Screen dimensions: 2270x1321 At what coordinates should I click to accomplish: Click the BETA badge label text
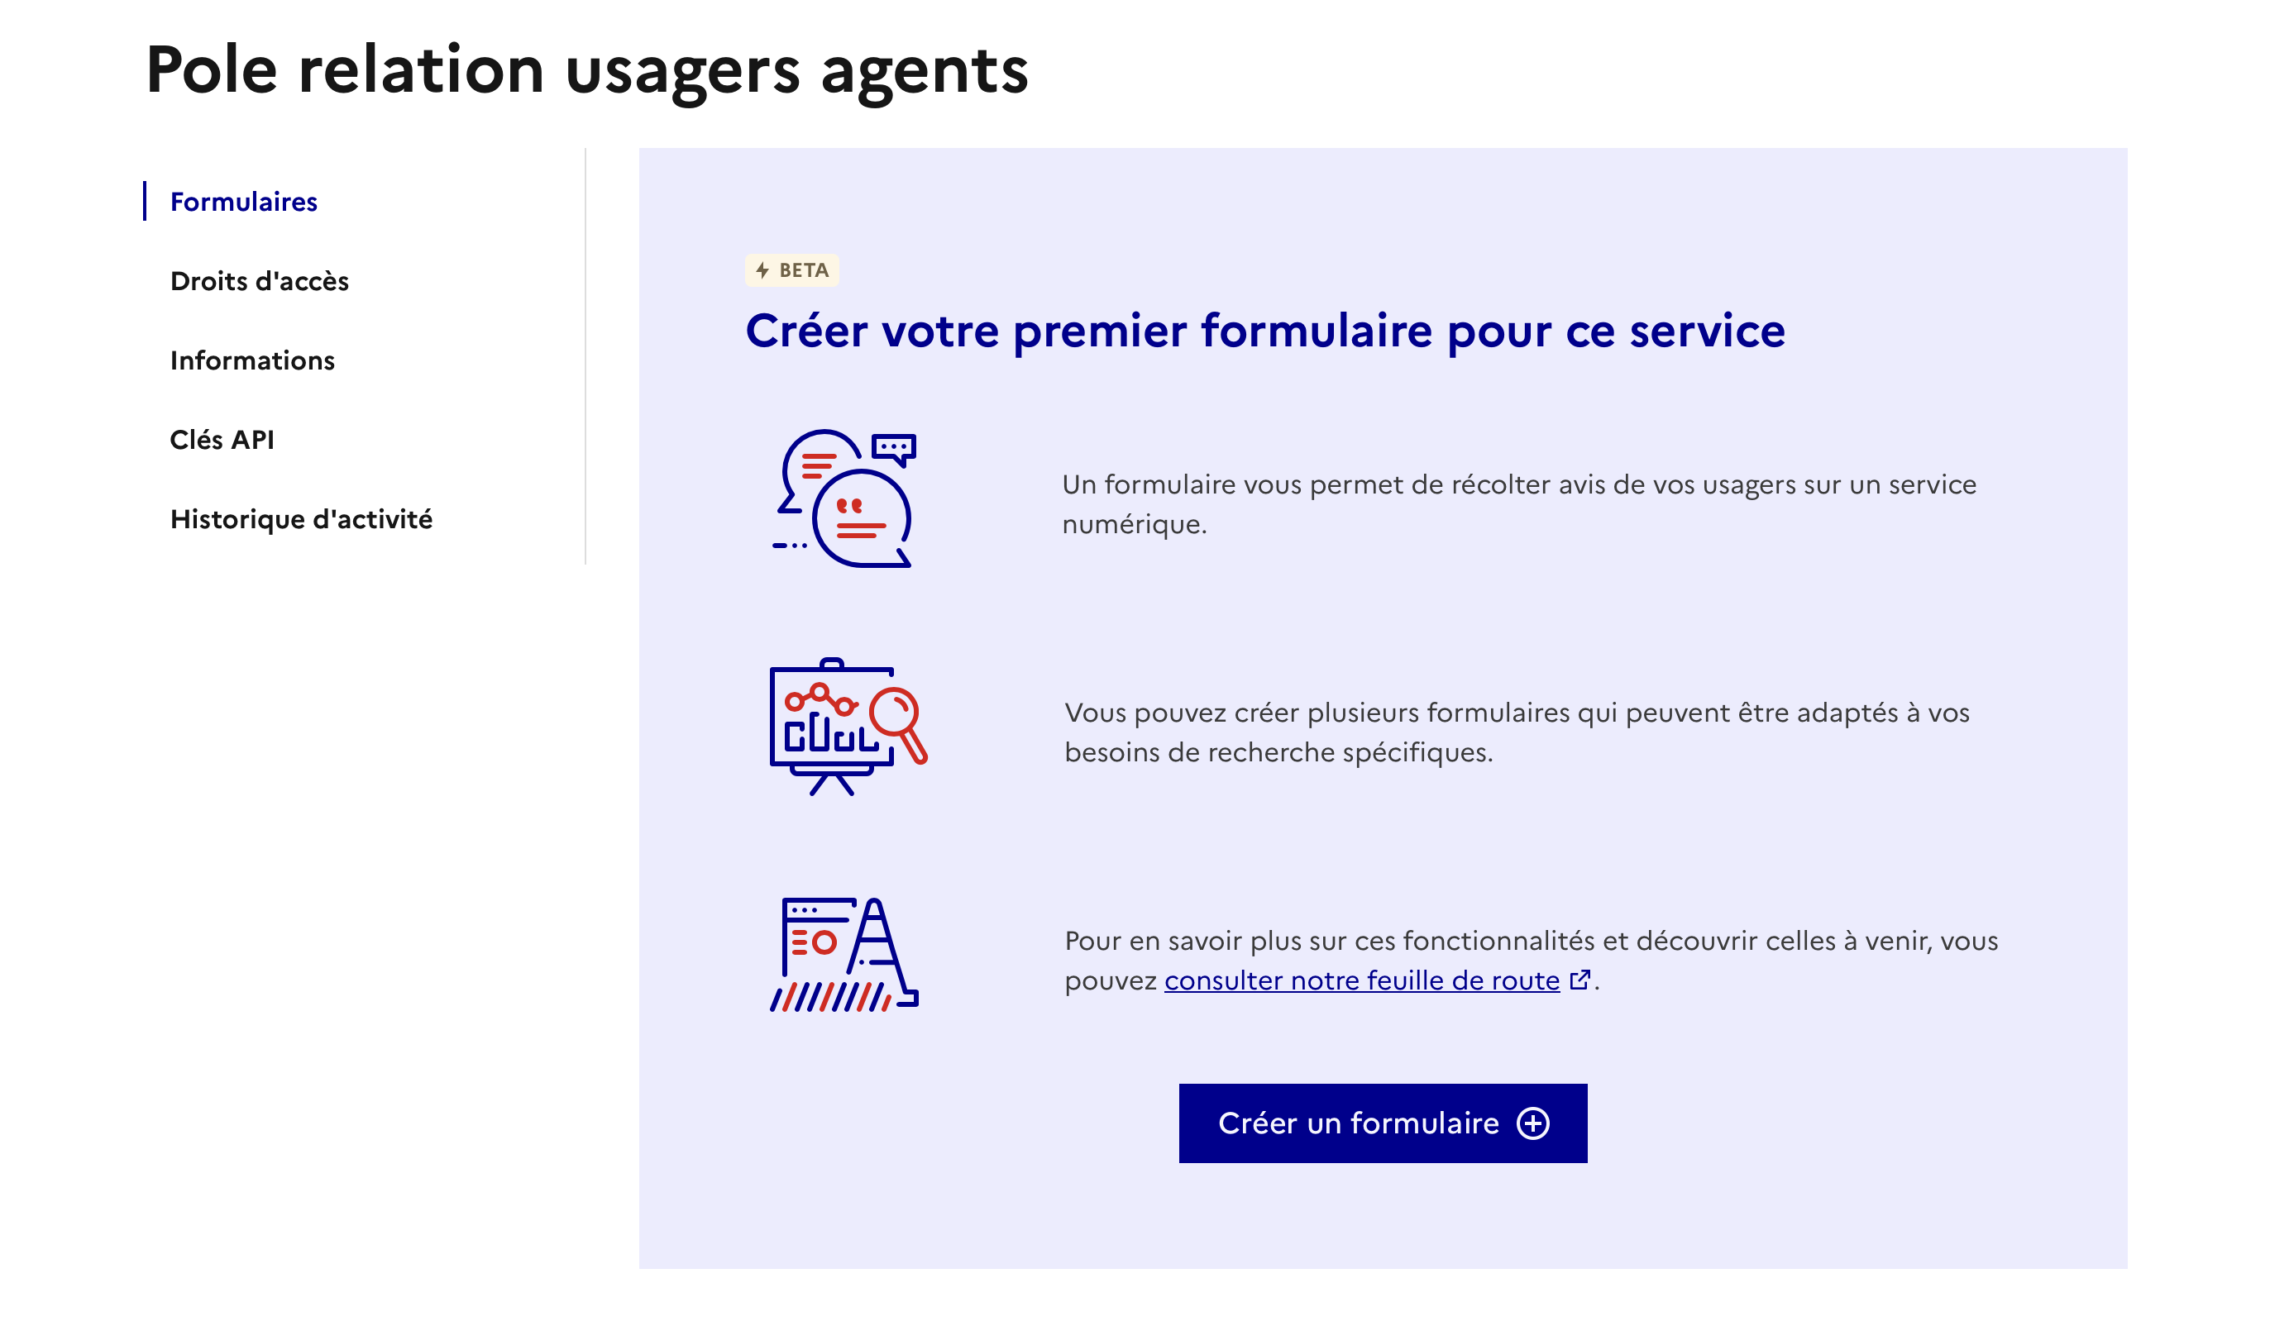[x=804, y=270]
